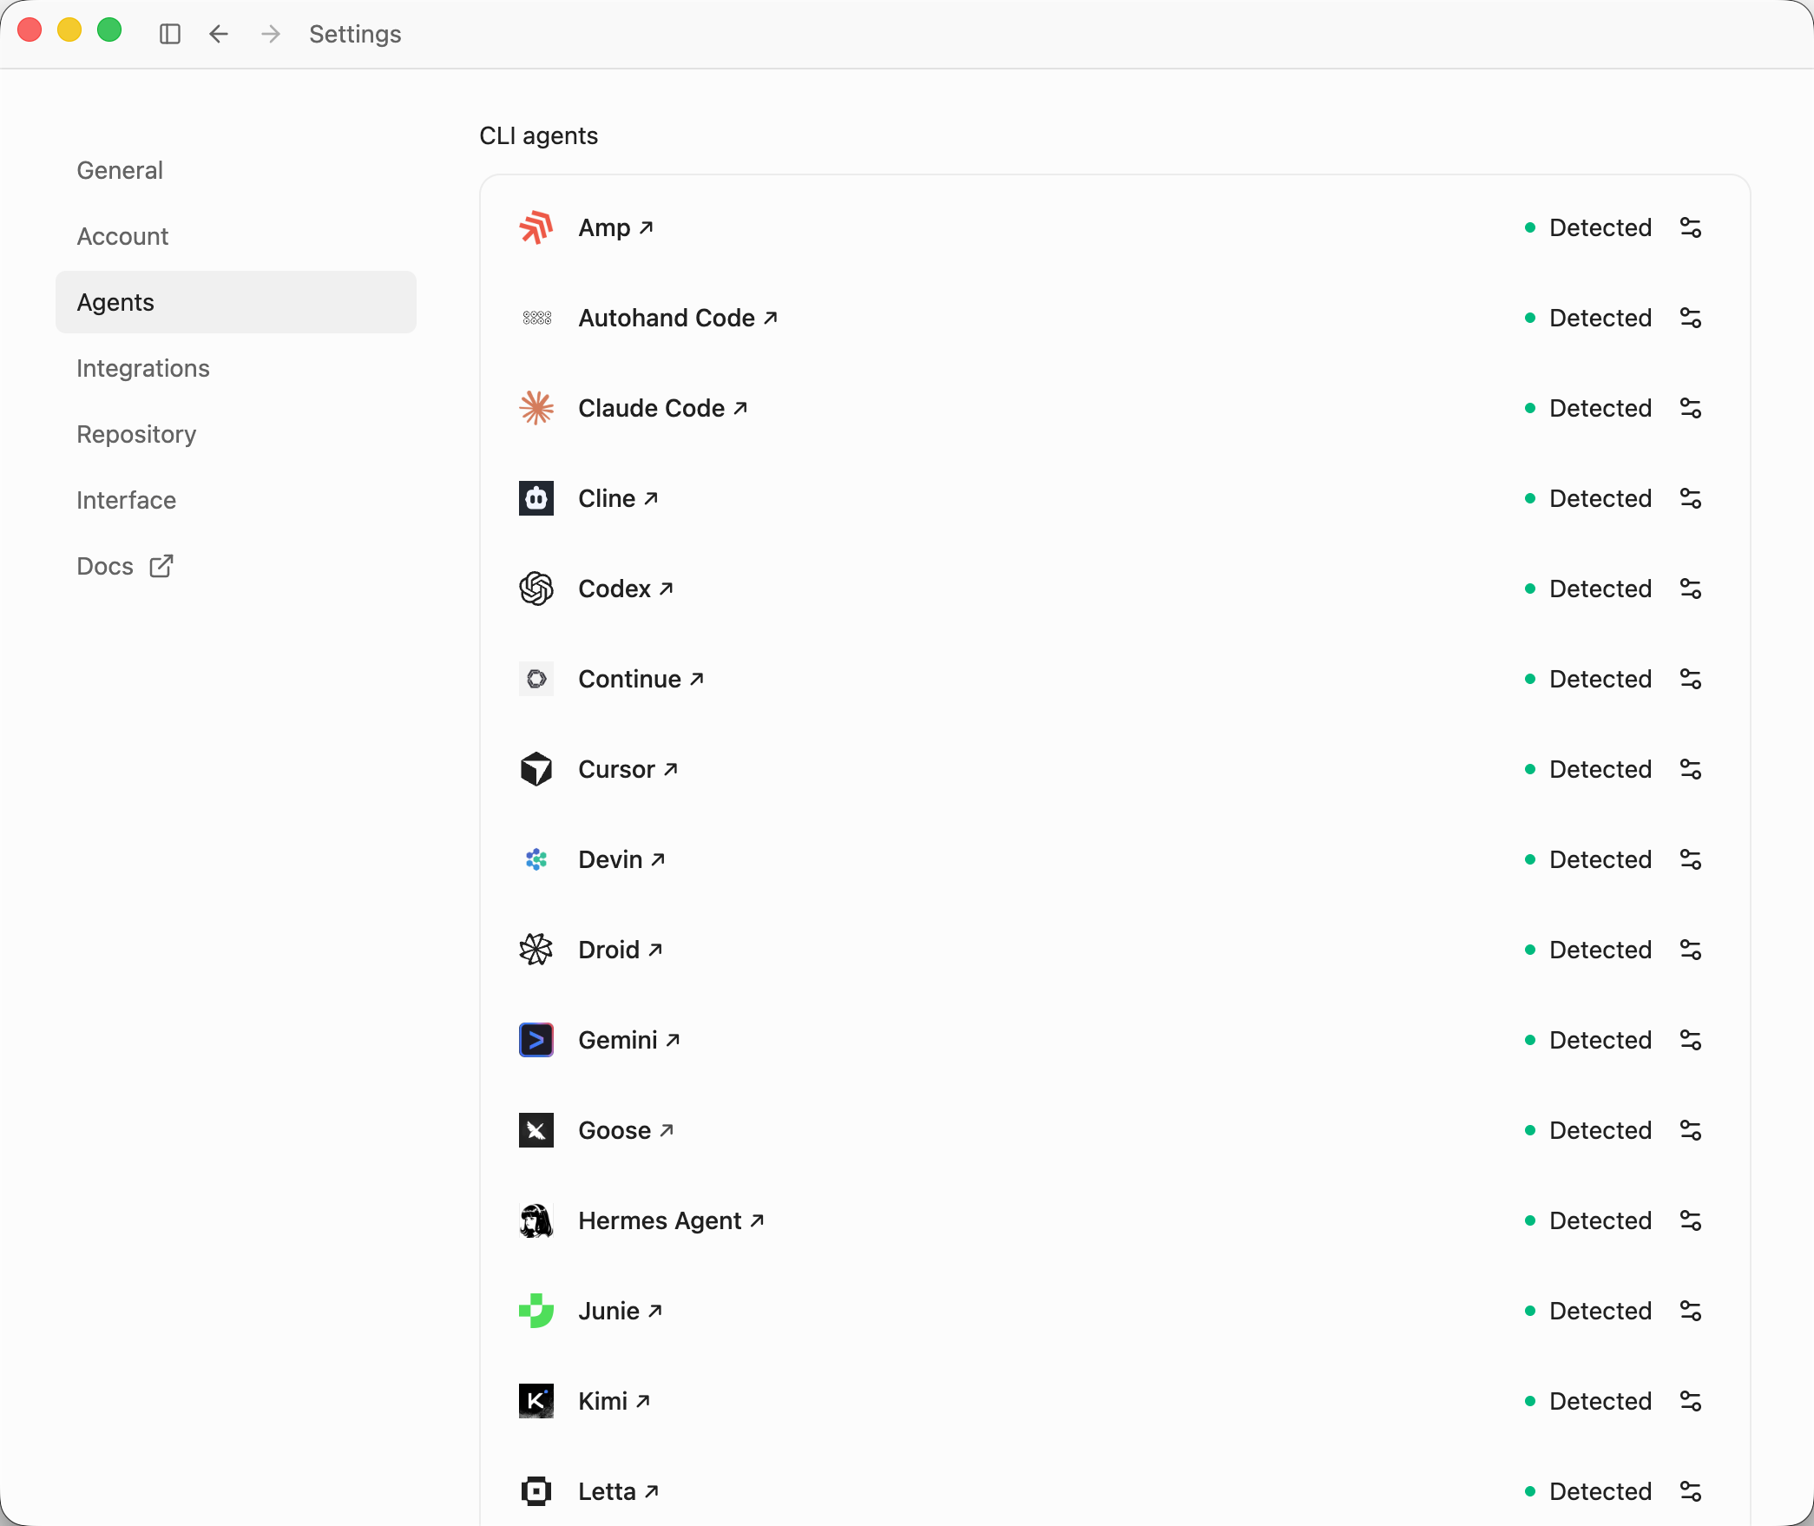
Task: Click the Goose logo icon
Action: pos(536,1130)
